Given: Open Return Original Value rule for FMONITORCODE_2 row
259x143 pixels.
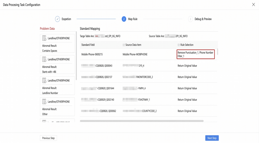Looking at the screenshot, I should 187,77.
